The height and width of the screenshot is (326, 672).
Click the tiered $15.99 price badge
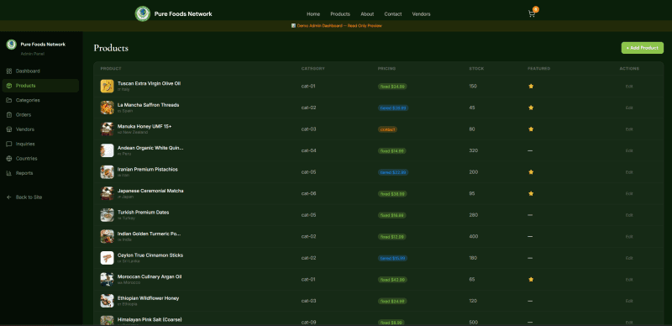pyautogui.click(x=393, y=258)
